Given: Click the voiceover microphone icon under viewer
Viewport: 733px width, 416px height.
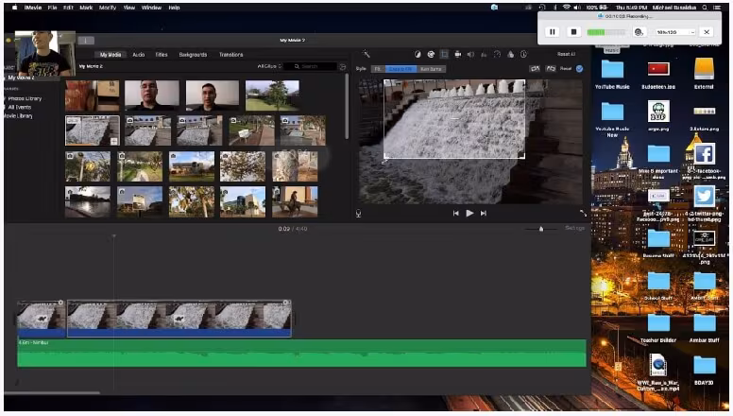Looking at the screenshot, I should [x=359, y=214].
